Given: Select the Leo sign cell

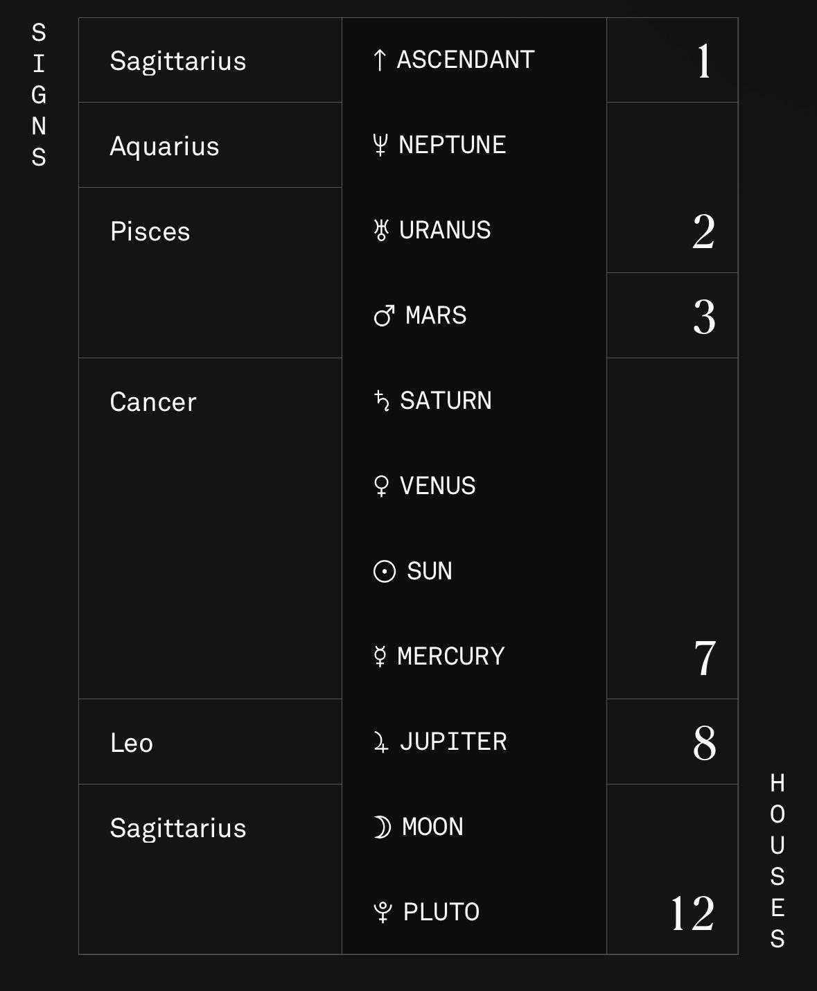Looking at the screenshot, I should [x=211, y=742].
